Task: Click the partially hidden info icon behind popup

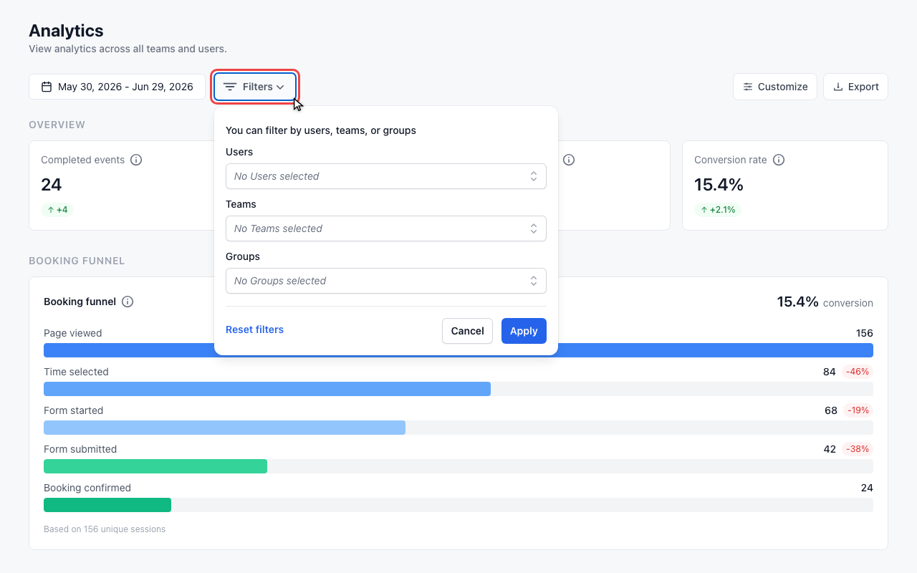Action: [569, 160]
